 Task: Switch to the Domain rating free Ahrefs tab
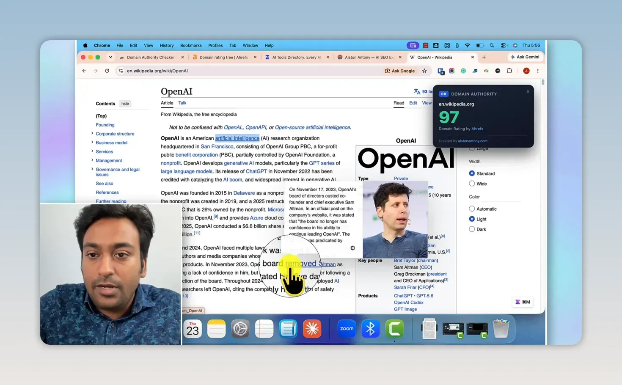pos(223,57)
